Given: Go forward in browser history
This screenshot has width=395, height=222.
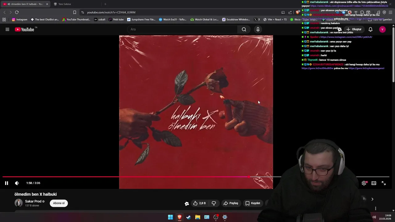Looking at the screenshot, I should point(10,12).
